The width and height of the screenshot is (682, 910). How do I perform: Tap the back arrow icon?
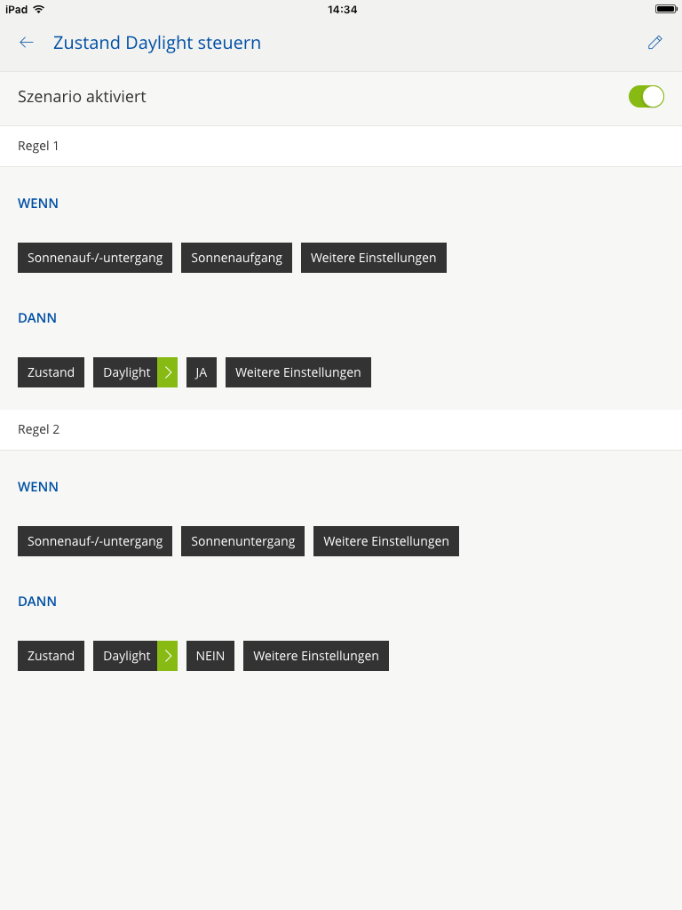27,43
